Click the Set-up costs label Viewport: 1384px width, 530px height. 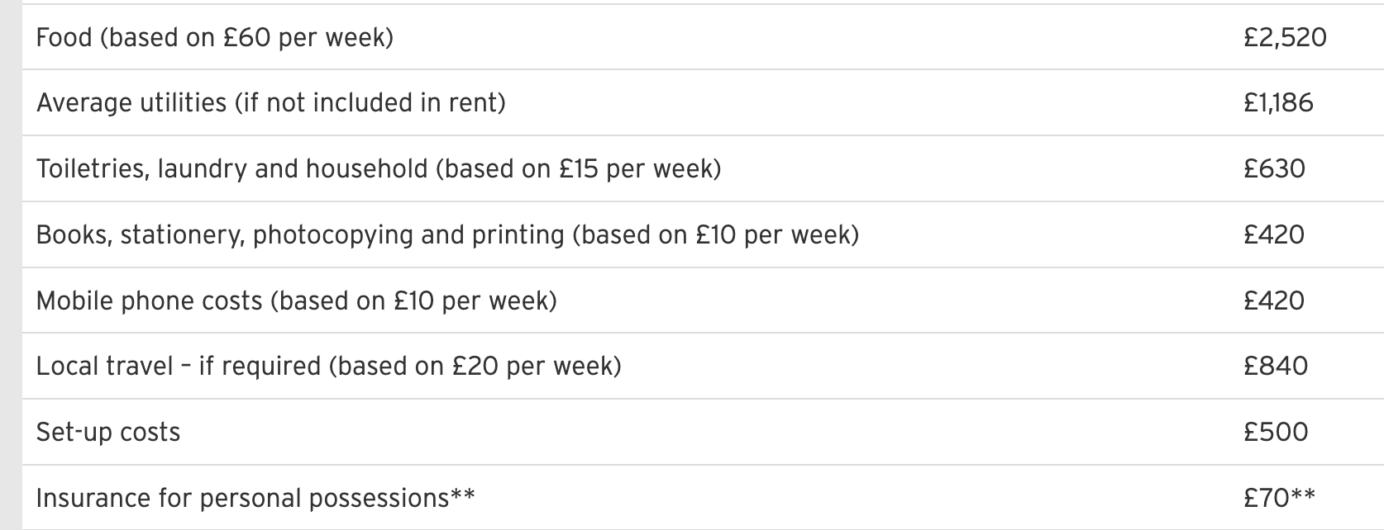click(x=108, y=432)
